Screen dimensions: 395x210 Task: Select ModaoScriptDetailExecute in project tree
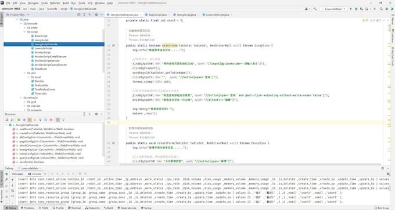point(51,57)
